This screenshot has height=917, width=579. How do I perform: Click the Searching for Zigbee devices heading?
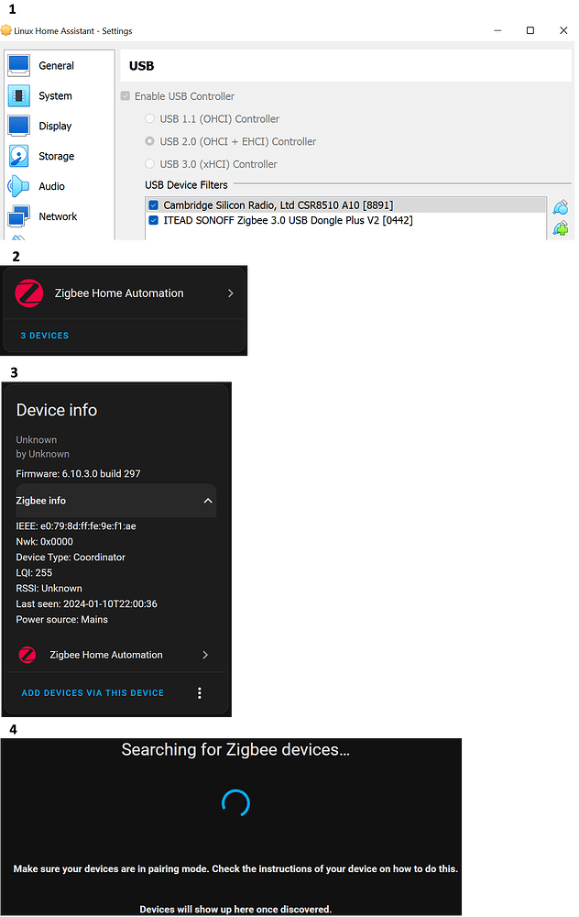[235, 750]
